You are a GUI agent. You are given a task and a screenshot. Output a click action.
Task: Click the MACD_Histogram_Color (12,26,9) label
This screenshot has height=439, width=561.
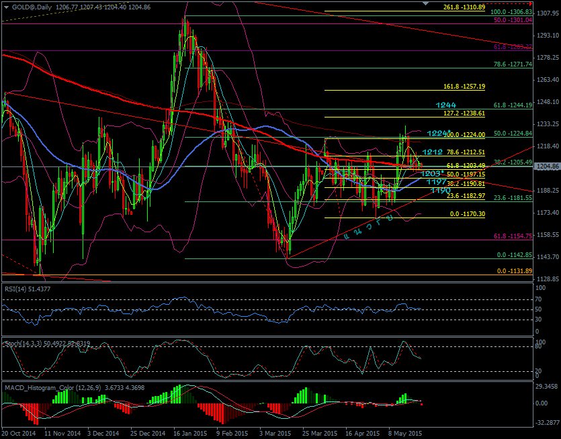[x=75, y=387]
